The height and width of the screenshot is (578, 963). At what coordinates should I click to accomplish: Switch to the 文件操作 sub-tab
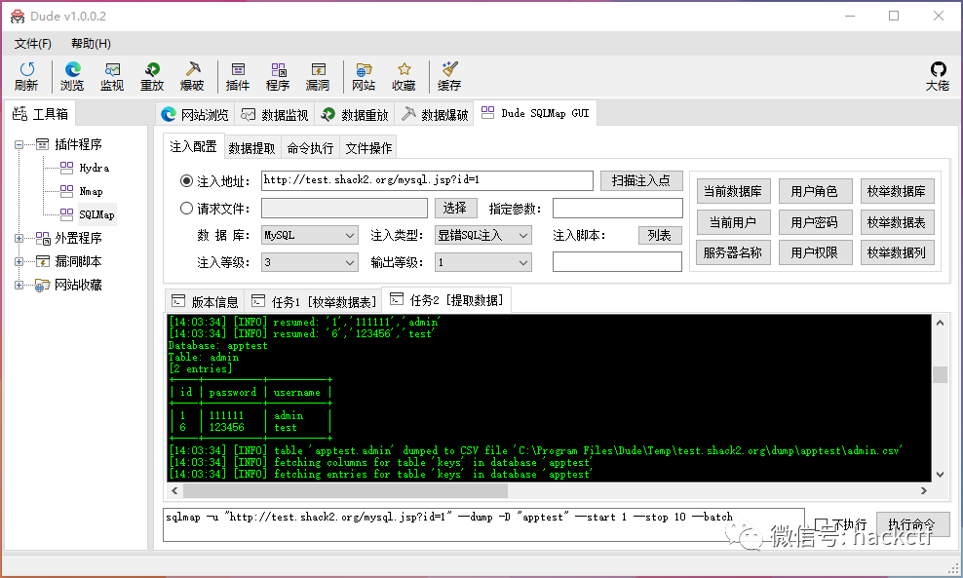pyautogui.click(x=368, y=148)
